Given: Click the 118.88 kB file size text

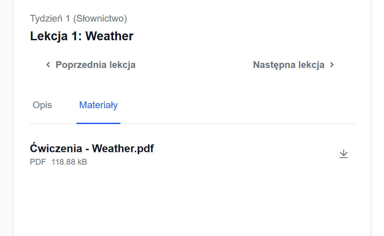Looking at the screenshot, I should pos(69,162).
